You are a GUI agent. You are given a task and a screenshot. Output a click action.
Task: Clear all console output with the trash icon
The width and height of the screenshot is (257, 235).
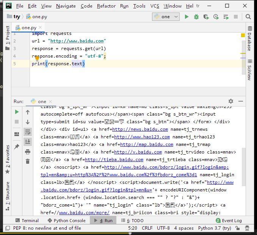click(28, 161)
